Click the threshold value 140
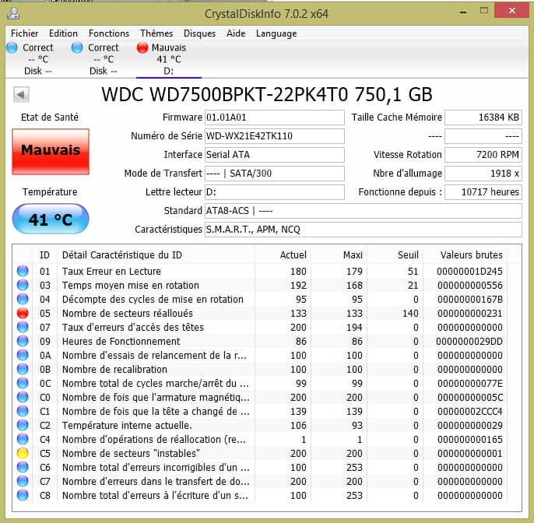Viewport: 534px width, 523px height. 410,313
